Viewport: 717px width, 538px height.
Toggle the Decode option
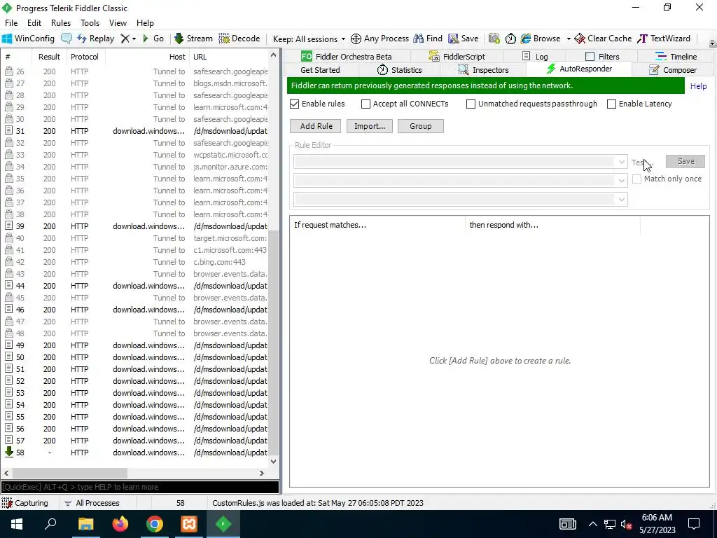coord(239,39)
